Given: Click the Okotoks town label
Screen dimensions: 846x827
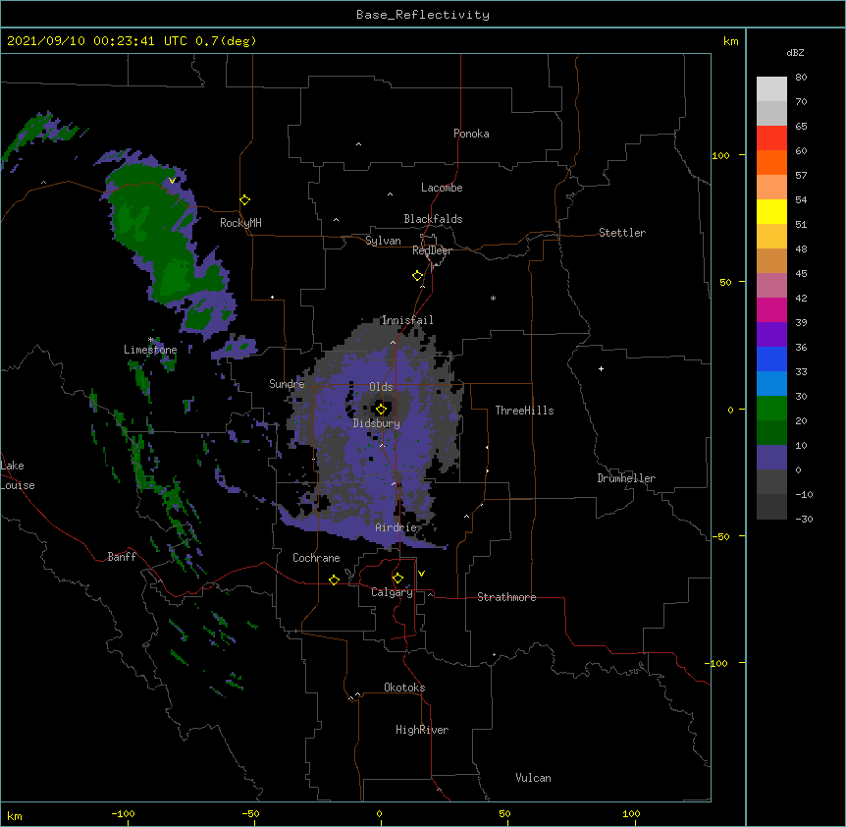Looking at the screenshot, I should pyautogui.click(x=404, y=688).
